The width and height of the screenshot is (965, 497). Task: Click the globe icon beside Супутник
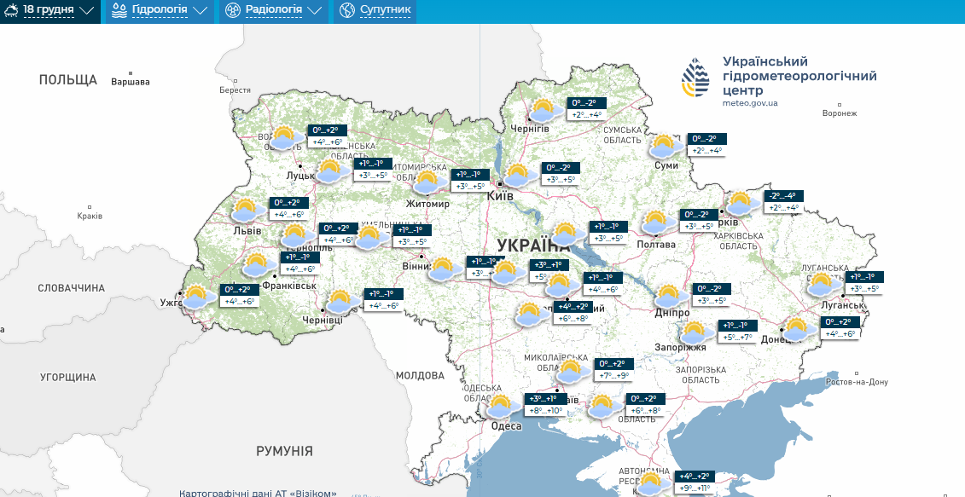click(346, 10)
